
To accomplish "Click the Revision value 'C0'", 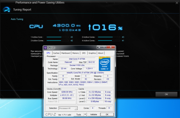I will point(107,79).
